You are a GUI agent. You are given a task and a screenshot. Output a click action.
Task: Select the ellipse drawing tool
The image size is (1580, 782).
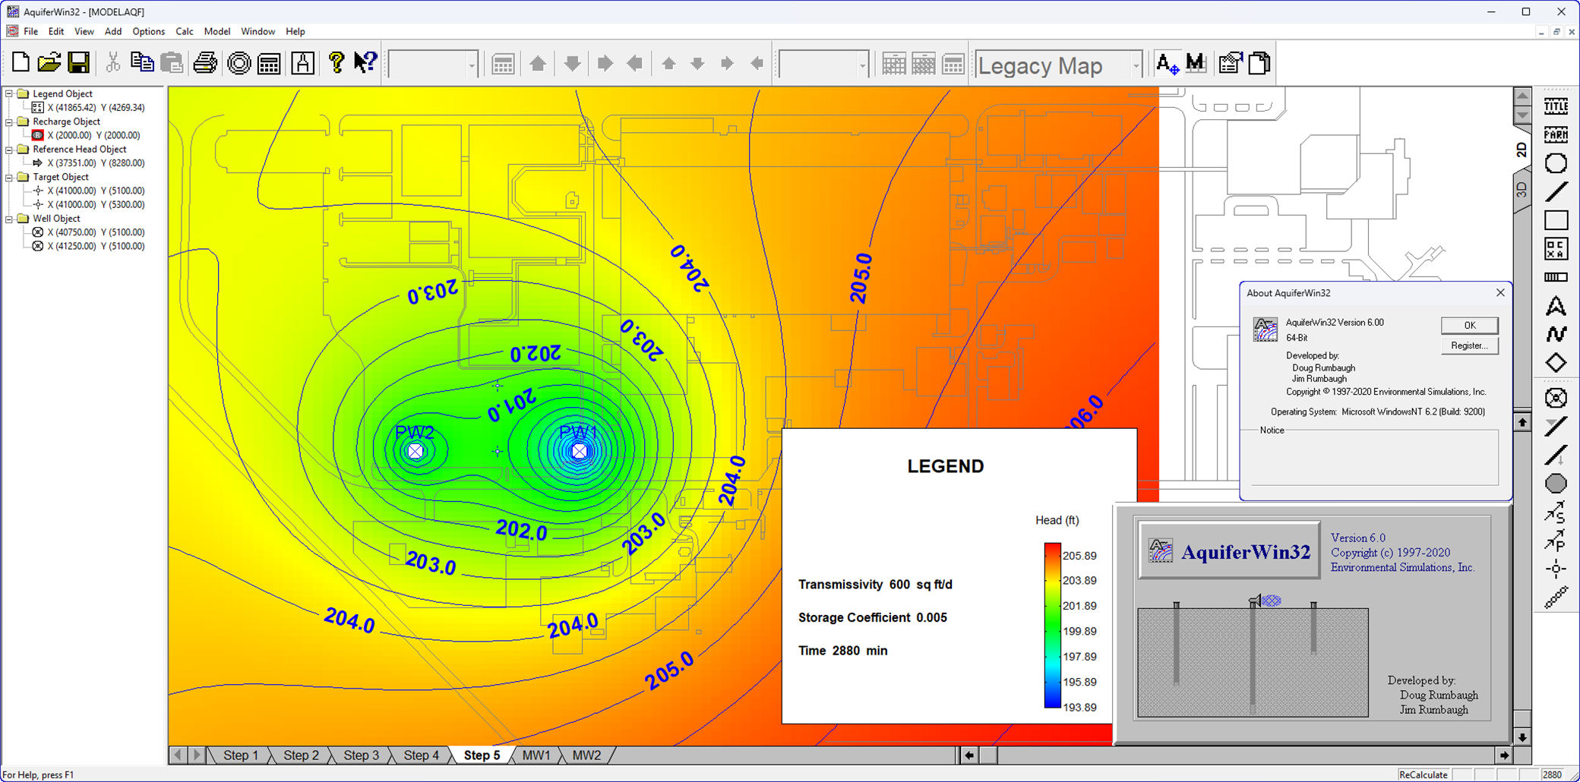1556,163
